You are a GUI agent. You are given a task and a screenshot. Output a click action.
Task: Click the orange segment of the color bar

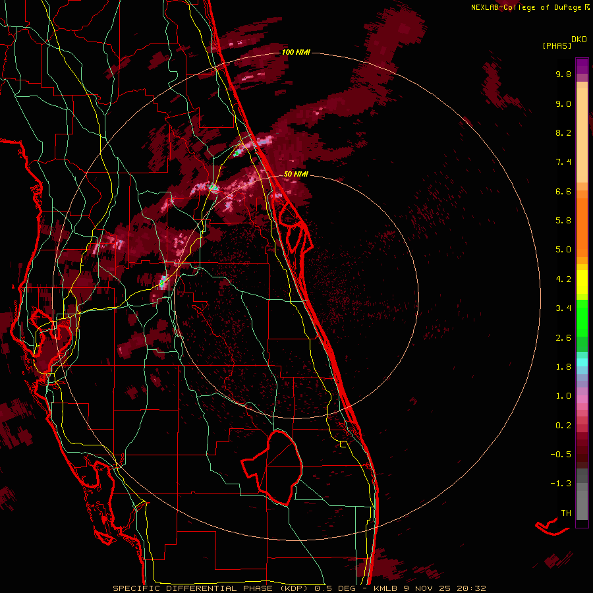[582, 227]
